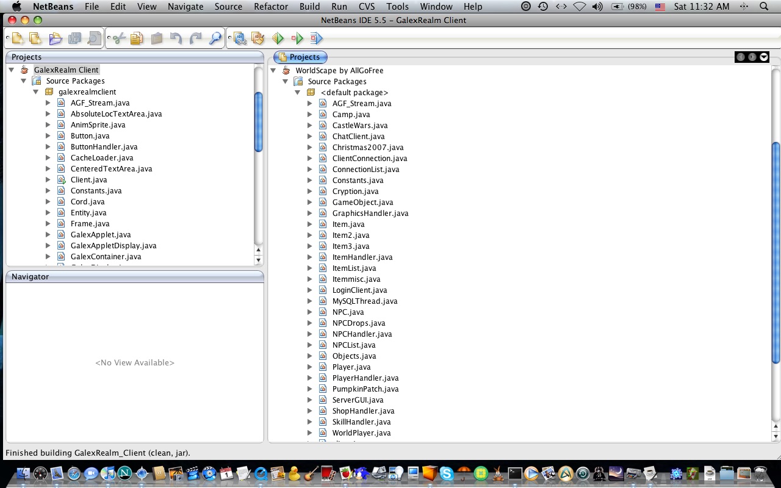This screenshot has height=488, width=781.
Task: Open the Build menu
Action: [309, 7]
